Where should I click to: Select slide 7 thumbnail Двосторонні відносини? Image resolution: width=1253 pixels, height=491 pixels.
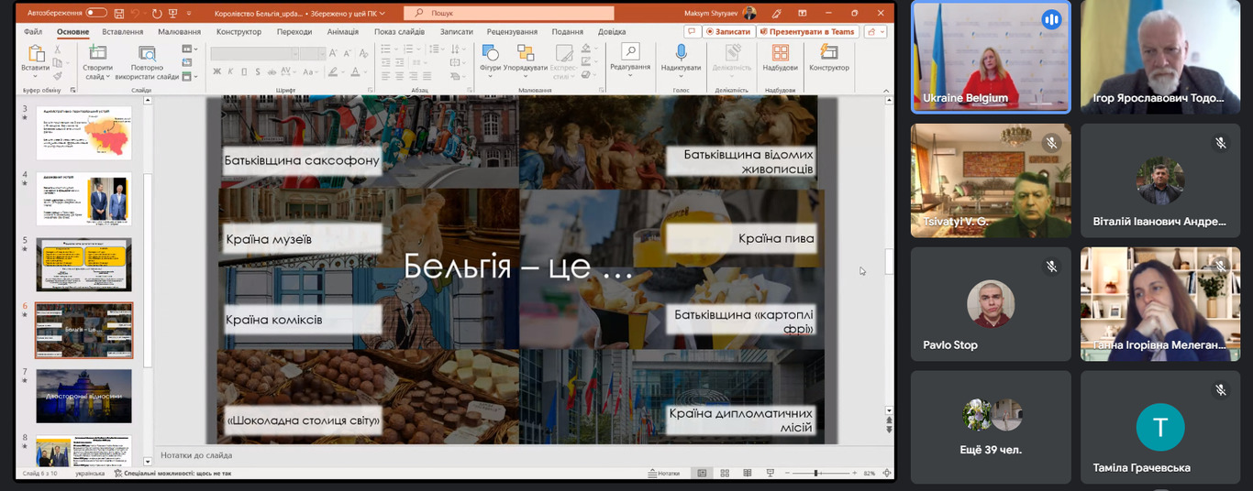coord(83,396)
